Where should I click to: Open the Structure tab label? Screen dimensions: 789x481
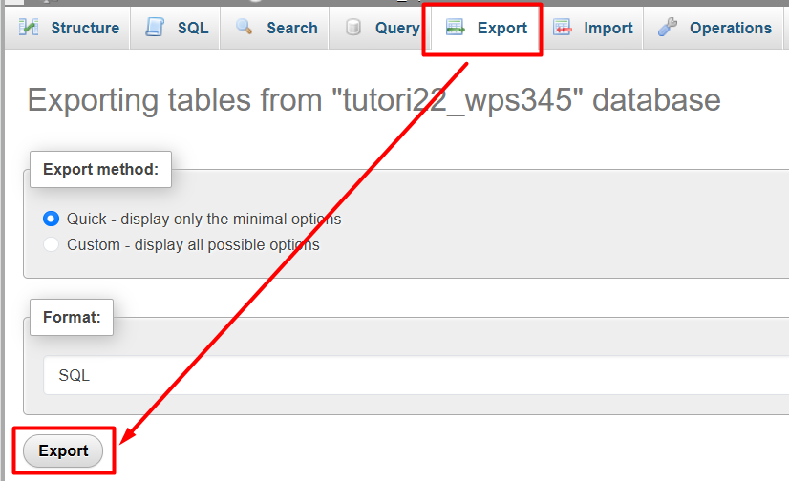(x=85, y=28)
